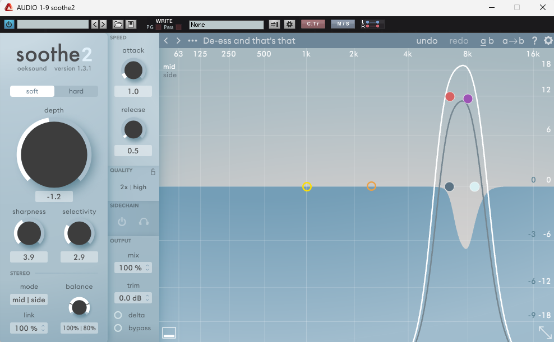Open preset name 'De-ess and that's that'
The width and height of the screenshot is (554, 342).
[x=249, y=41]
